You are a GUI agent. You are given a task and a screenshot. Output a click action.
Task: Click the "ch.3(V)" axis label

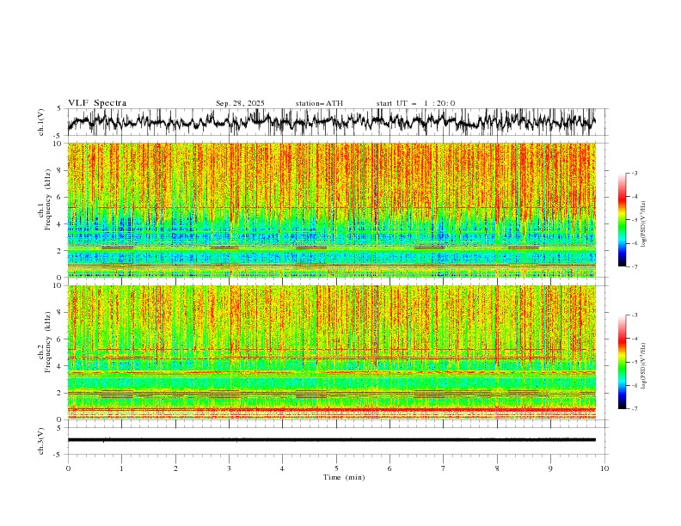tap(41, 441)
